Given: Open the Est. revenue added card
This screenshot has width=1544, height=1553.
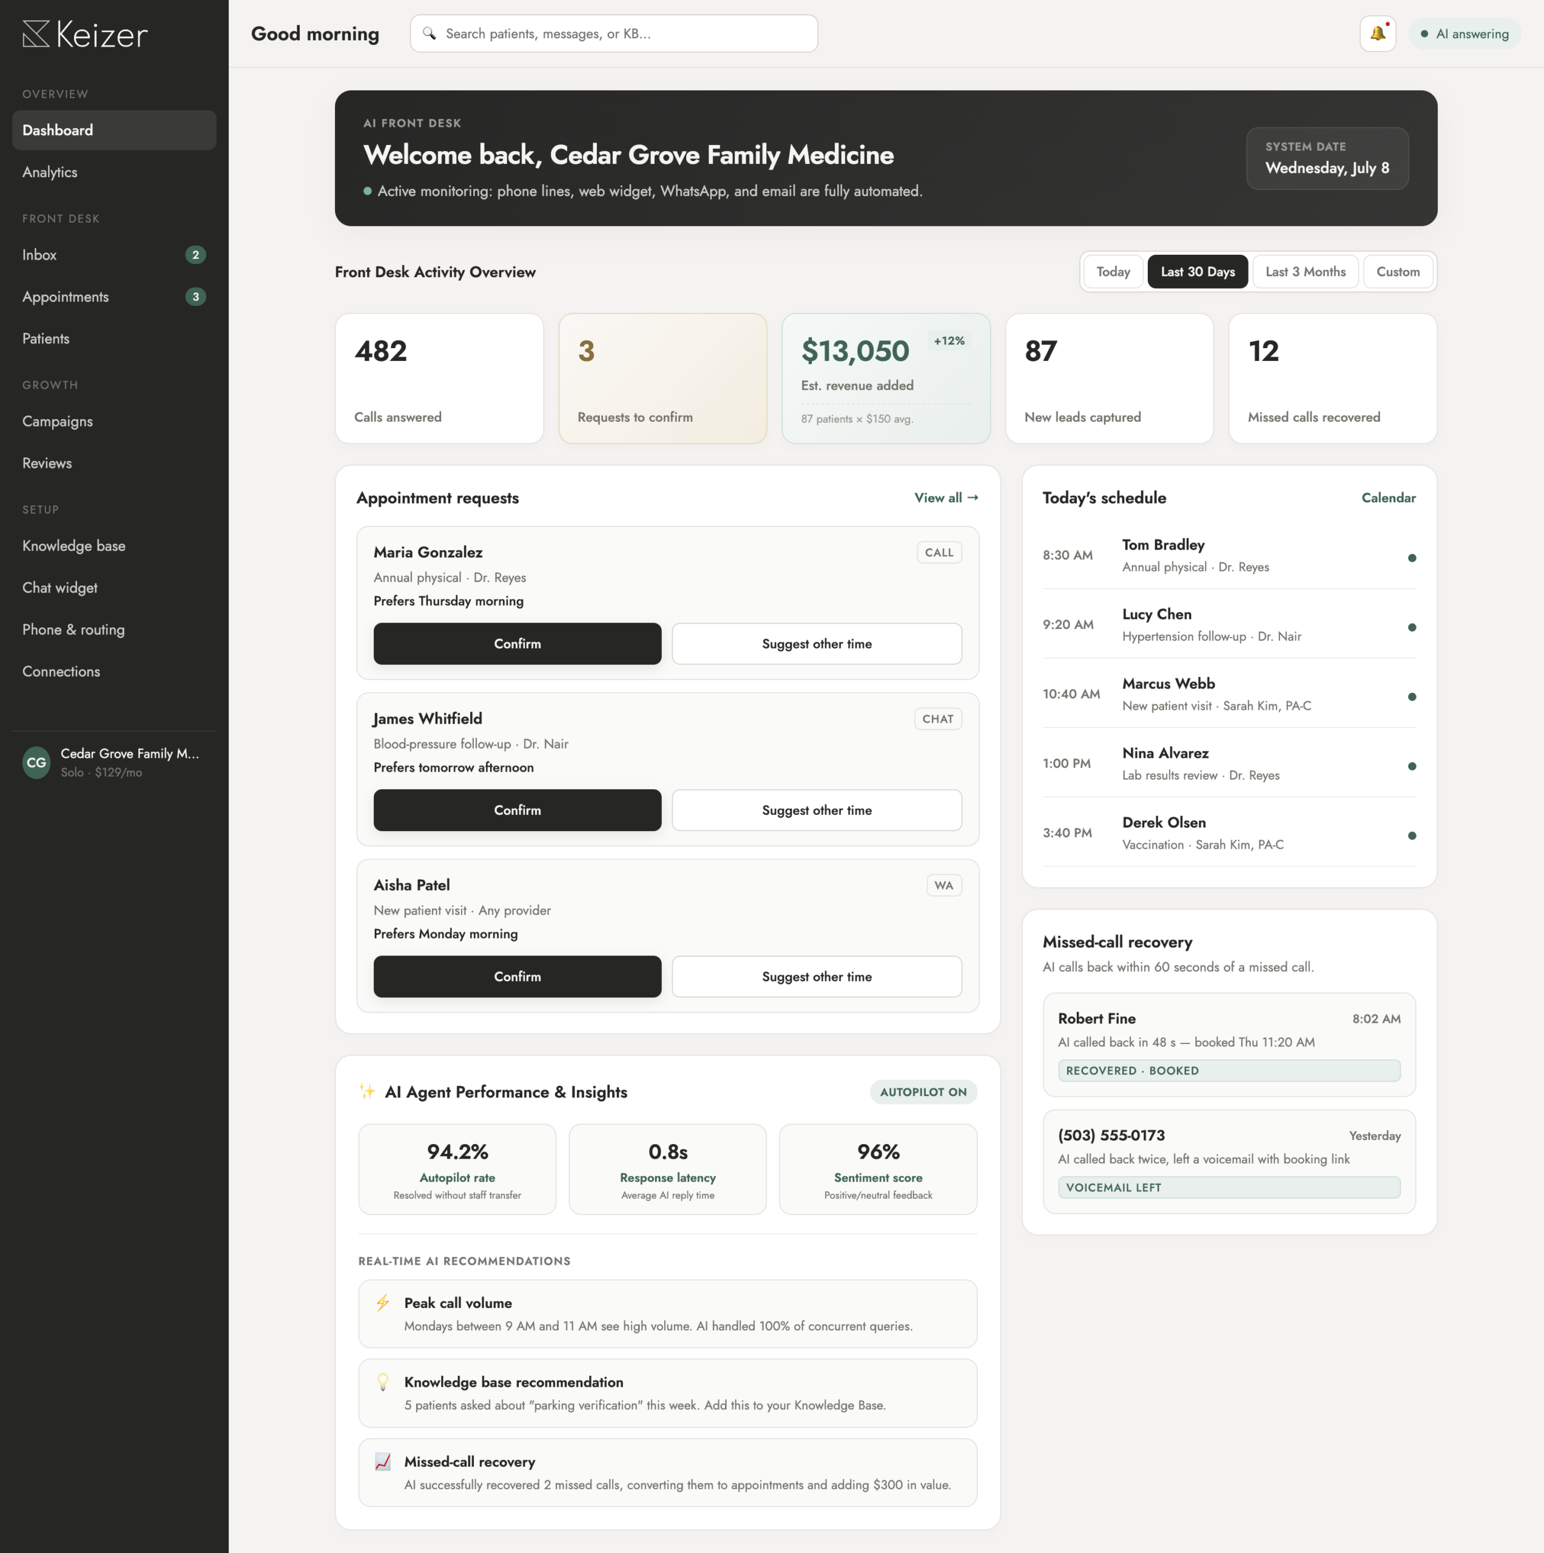Looking at the screenshot, I should [x=886, y=379].
